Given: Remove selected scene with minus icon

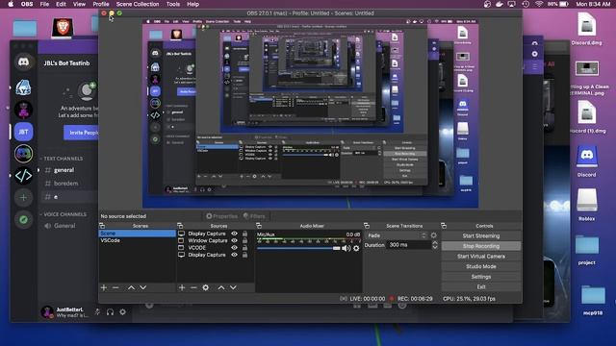Looking at the screenshot, I should (115, 287).
